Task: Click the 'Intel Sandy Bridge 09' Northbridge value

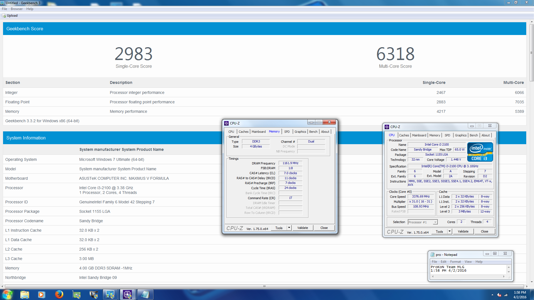Action: (98, 277)
